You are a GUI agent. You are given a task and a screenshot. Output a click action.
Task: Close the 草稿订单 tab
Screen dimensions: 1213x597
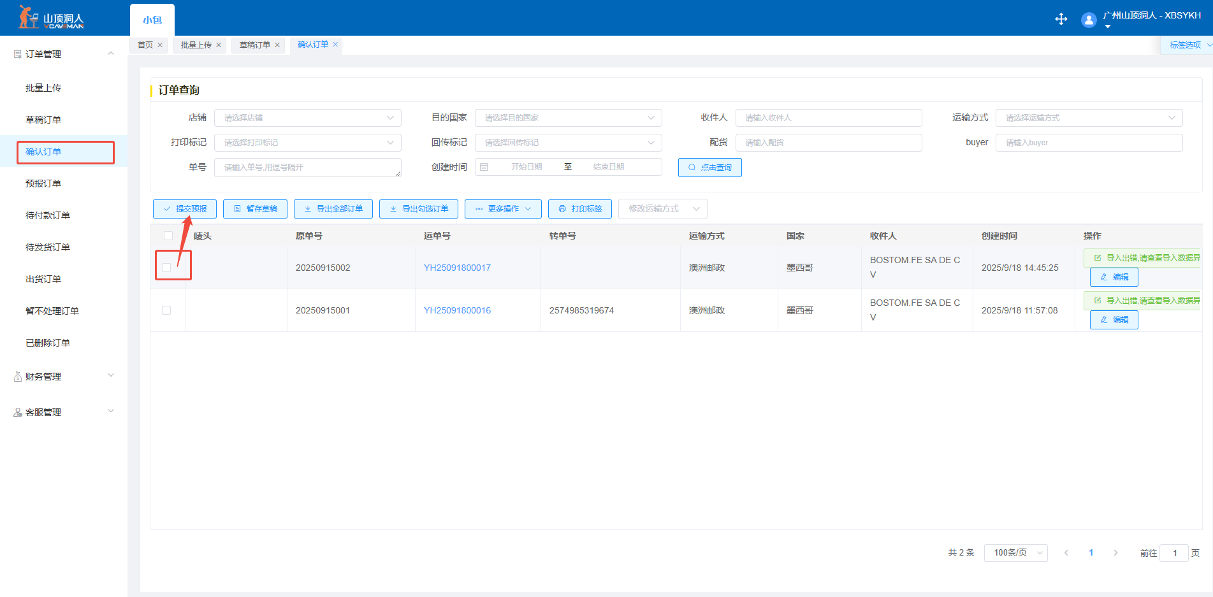tap(277, 45)
